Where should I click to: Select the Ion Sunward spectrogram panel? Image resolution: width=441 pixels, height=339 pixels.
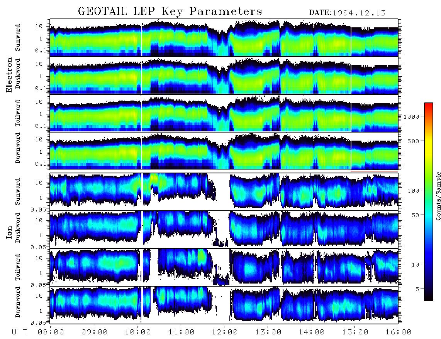224,191
